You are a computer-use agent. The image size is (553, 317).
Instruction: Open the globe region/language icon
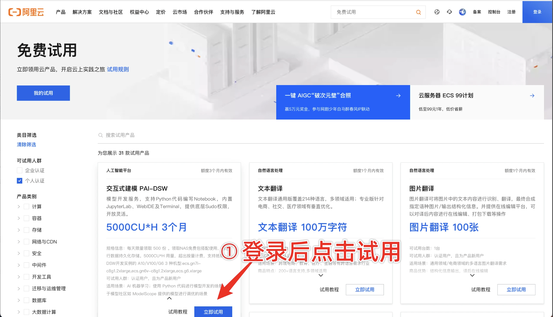[x=437, y=12]
